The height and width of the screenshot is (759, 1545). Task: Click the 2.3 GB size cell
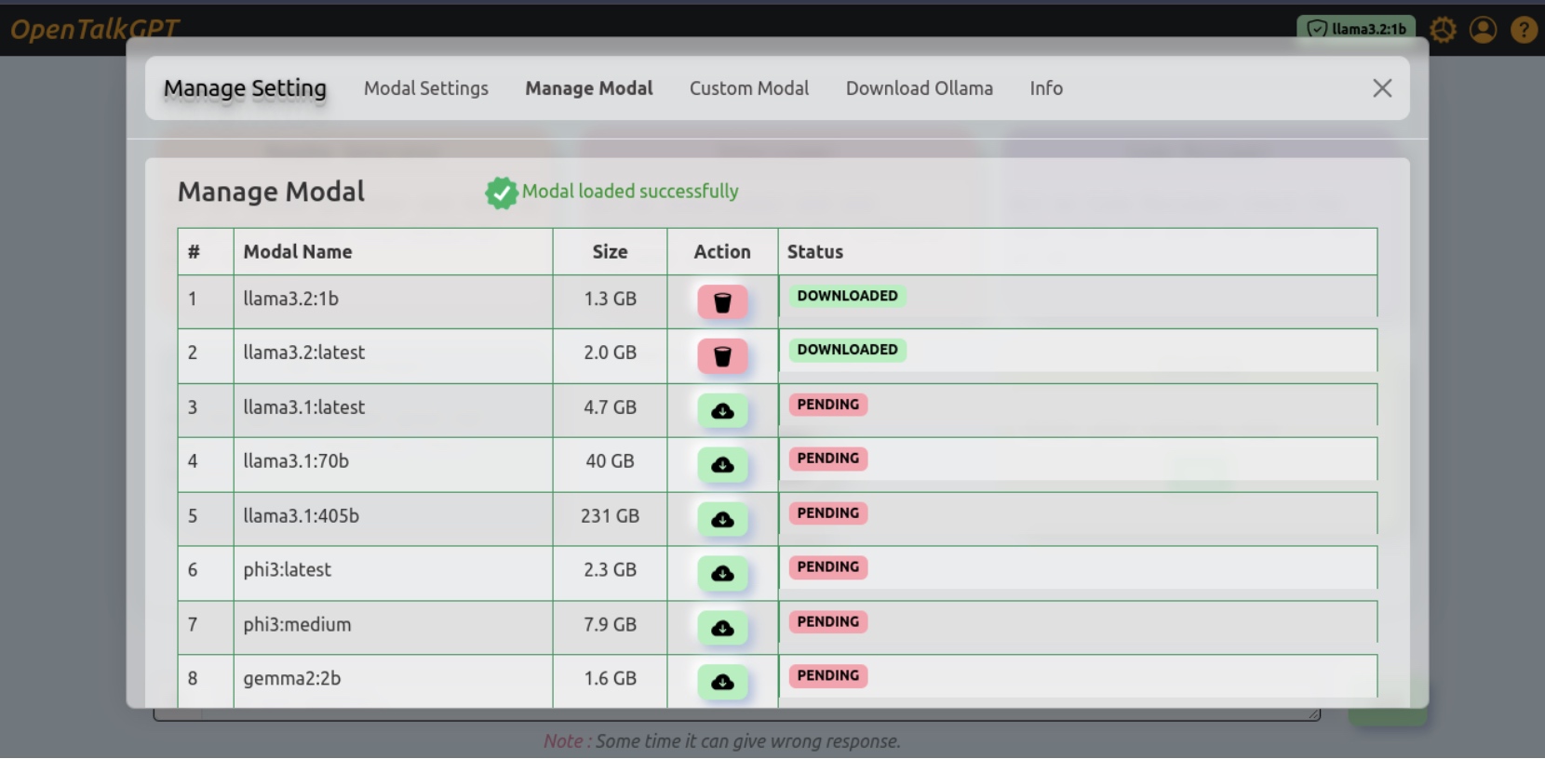tap(610, 573)
